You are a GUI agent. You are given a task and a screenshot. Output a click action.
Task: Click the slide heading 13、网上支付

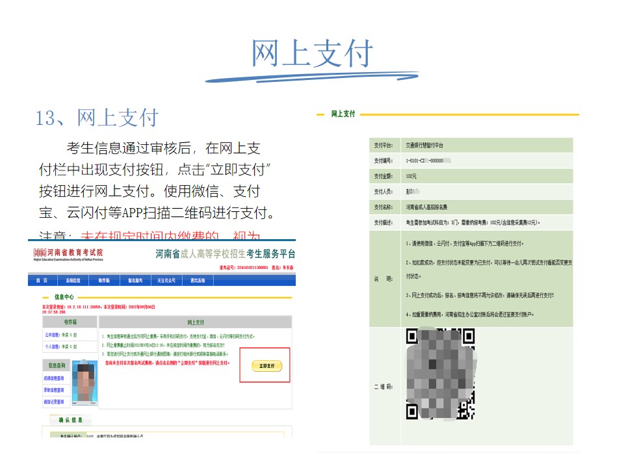coord(97,118)
